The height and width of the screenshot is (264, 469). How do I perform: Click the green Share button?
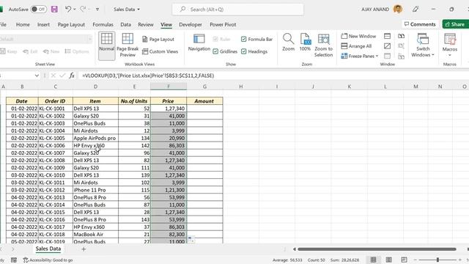click(455, 24)
